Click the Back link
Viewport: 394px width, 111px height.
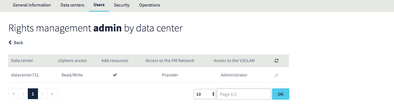(16, 42)
